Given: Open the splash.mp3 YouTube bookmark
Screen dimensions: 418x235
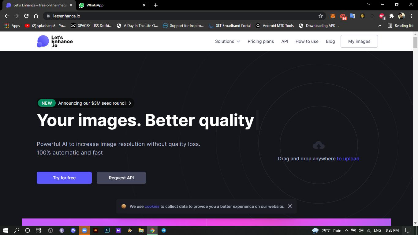Looking at the screenshot, I should click(x=45, y=26).
